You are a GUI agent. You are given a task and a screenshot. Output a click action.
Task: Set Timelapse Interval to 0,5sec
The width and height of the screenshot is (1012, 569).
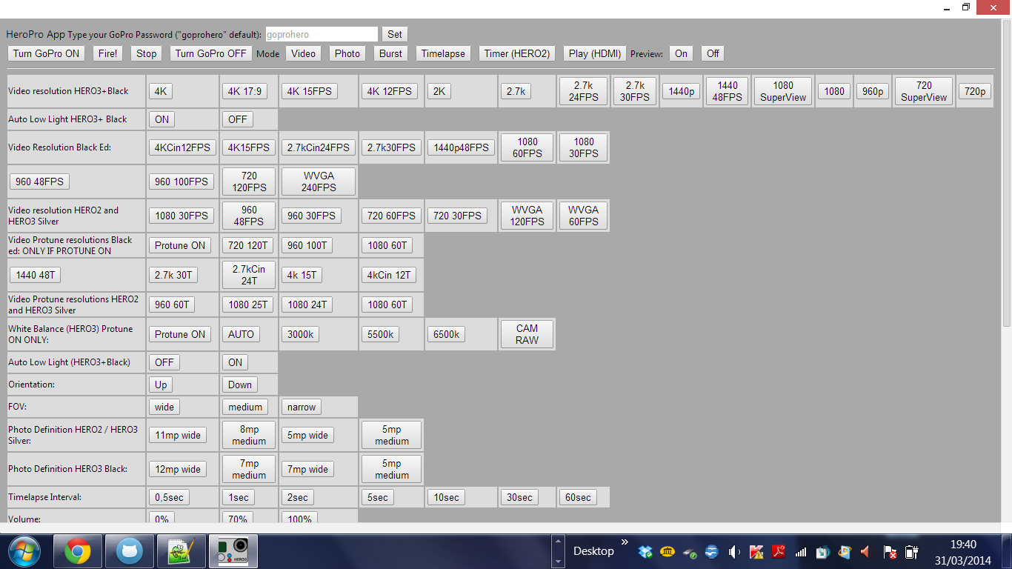point(169,497)
